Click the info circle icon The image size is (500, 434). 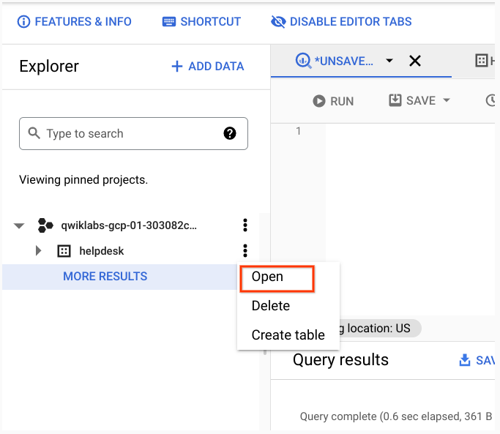[x=23, y=22]
